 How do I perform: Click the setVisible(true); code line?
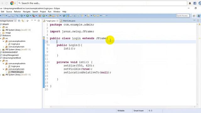(x=78, y=69)
